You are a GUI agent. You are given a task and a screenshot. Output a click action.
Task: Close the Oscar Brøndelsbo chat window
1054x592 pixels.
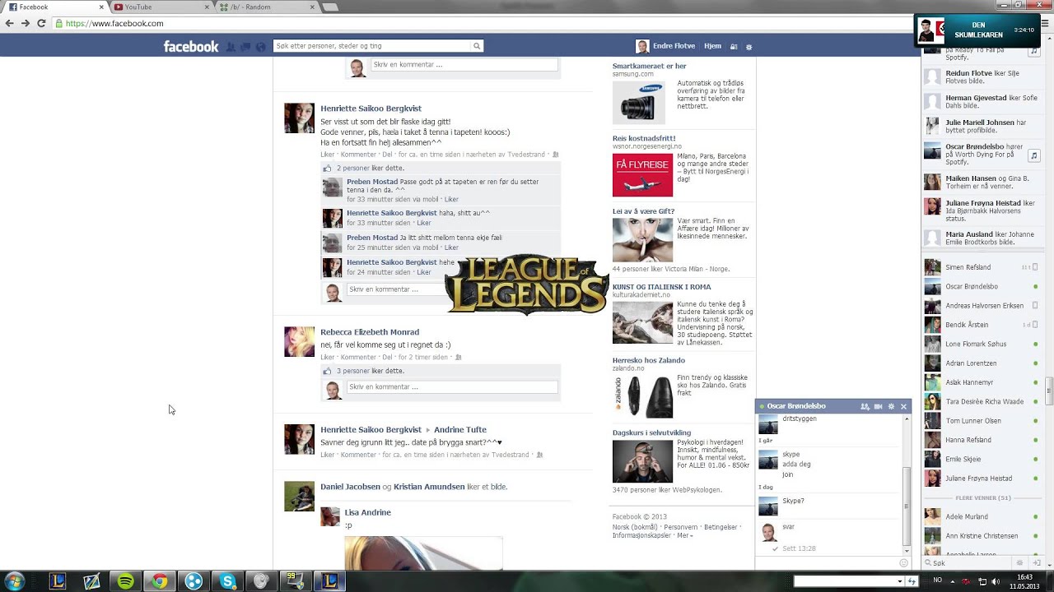coord(903,406)
